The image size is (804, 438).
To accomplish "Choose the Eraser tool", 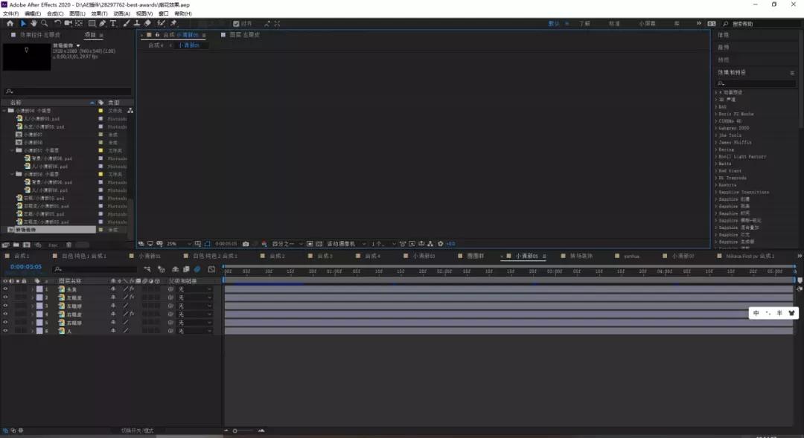I will coord(147,24).
